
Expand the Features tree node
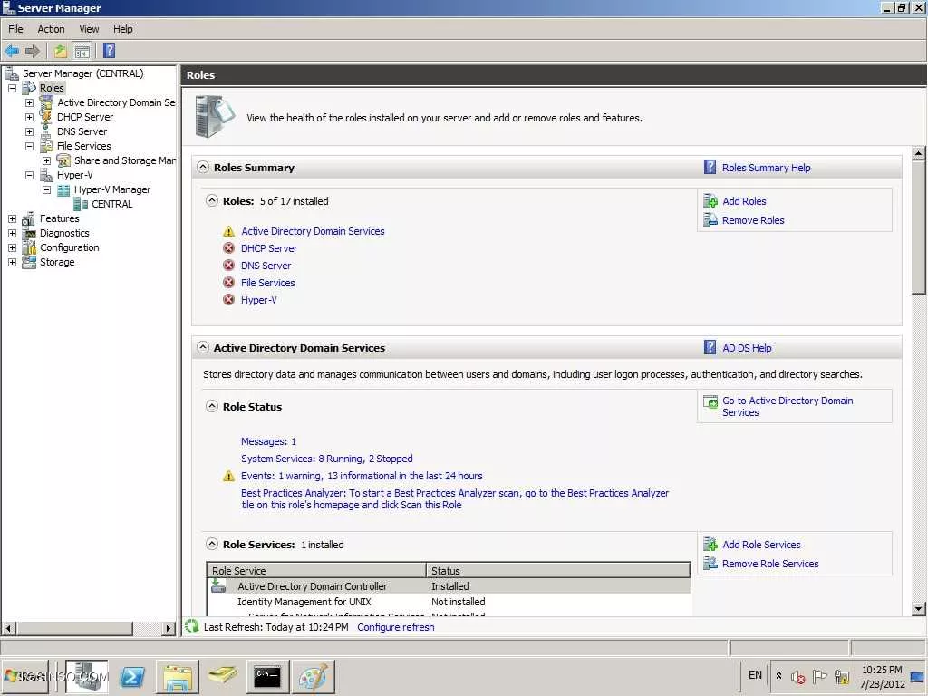point(12,219)
